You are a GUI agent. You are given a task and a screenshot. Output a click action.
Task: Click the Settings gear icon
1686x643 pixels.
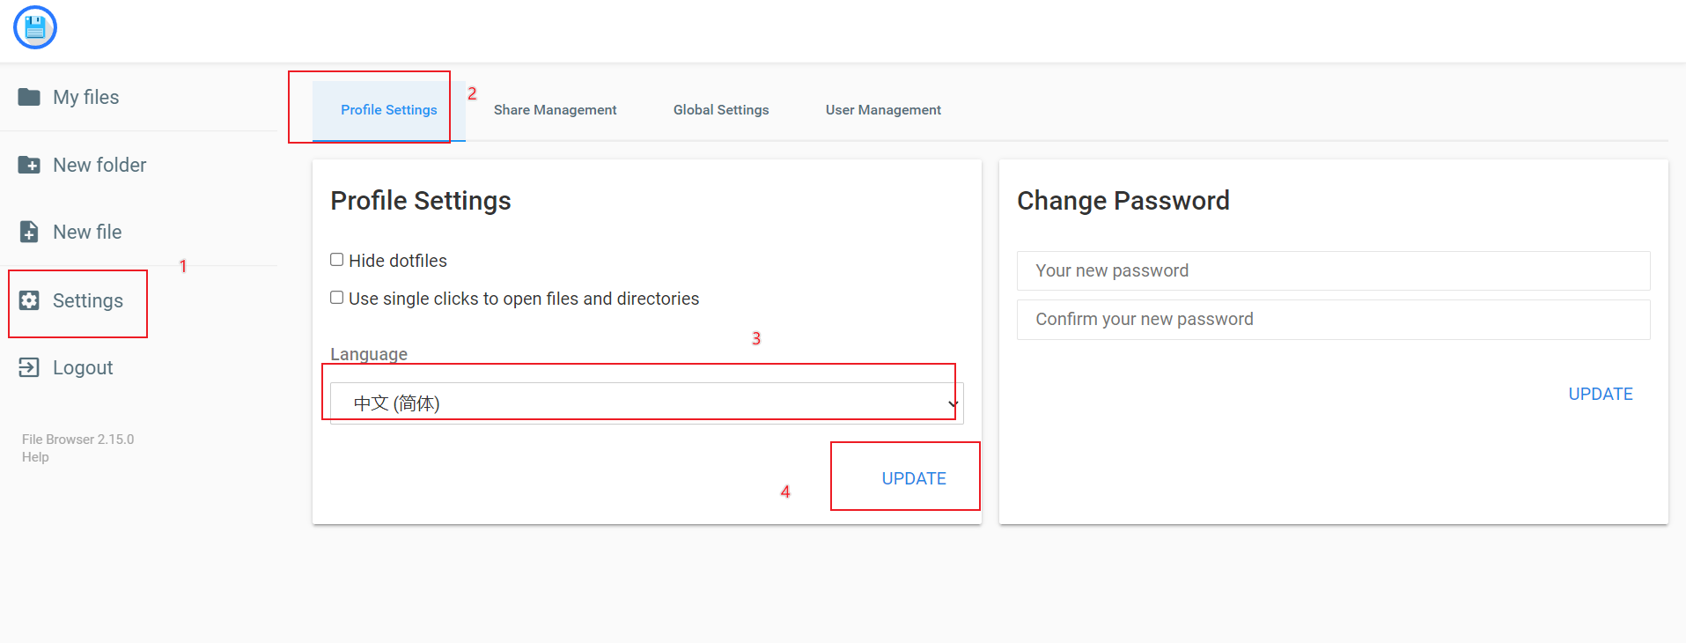[x=29, y=300]
